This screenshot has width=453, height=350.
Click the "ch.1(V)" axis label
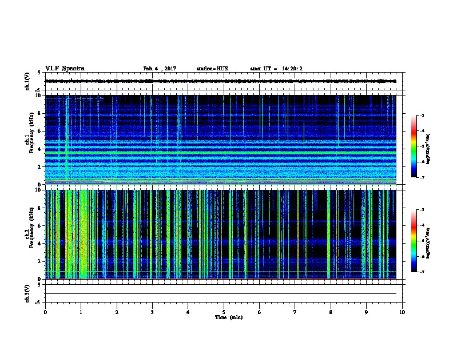27,81
